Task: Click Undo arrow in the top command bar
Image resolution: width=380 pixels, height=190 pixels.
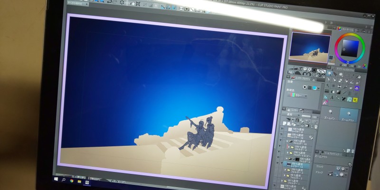Action: tap(109, 1)
